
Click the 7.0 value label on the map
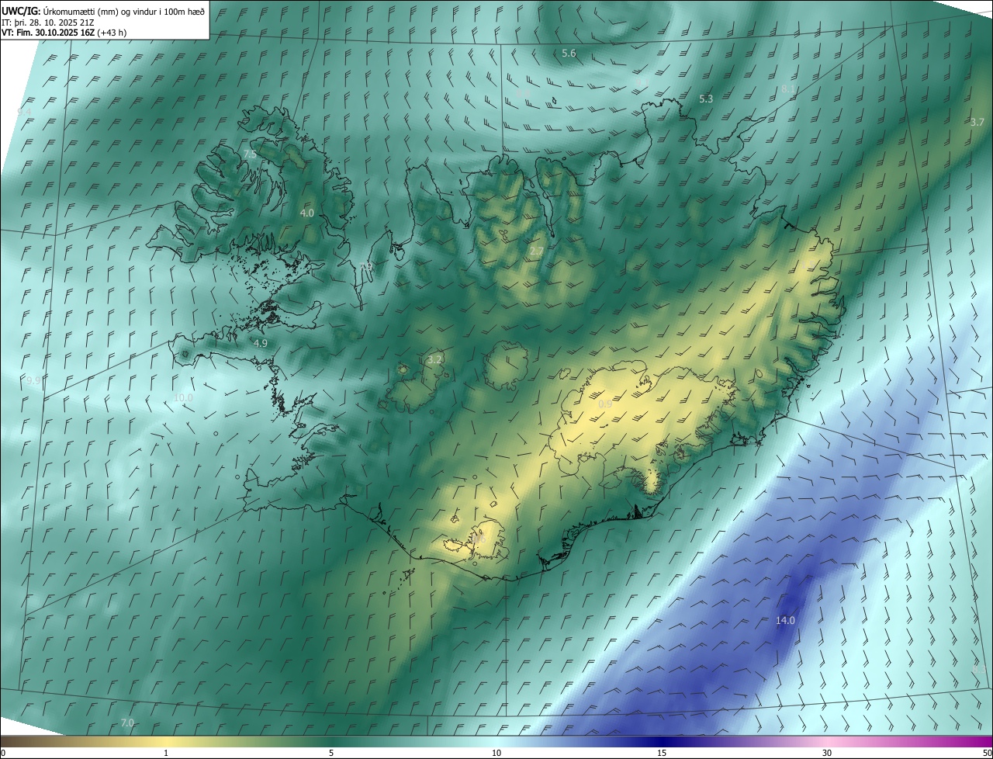click(x=127, y=723)
